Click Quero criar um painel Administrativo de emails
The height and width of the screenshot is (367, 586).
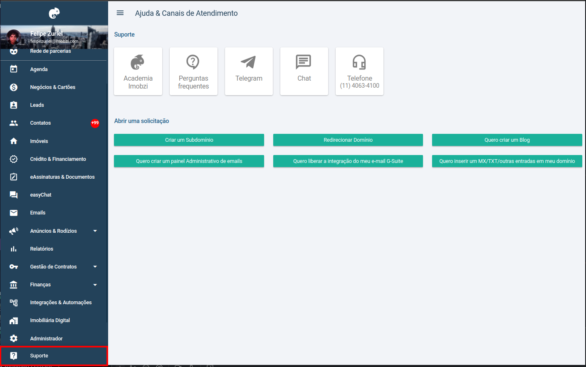[189, 161]
